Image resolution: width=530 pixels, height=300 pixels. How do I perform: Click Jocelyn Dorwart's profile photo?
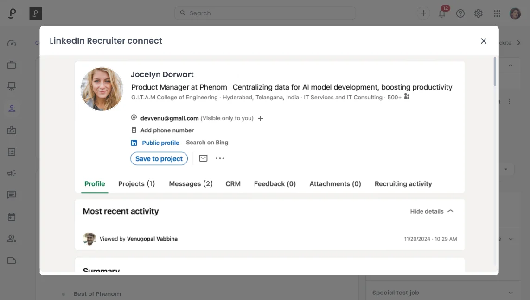tap(102, 89)
